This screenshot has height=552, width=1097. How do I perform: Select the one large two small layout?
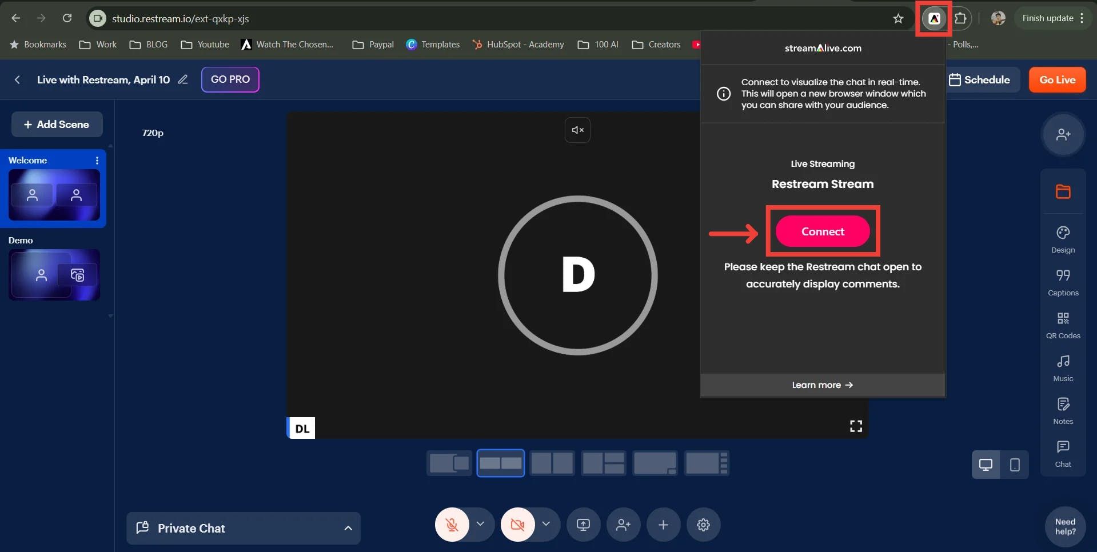coord(604,463)
